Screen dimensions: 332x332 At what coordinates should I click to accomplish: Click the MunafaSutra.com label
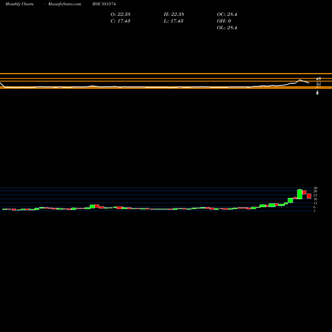coord(64,4)
